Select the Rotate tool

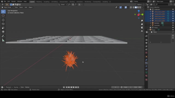(x=3, y=24)
